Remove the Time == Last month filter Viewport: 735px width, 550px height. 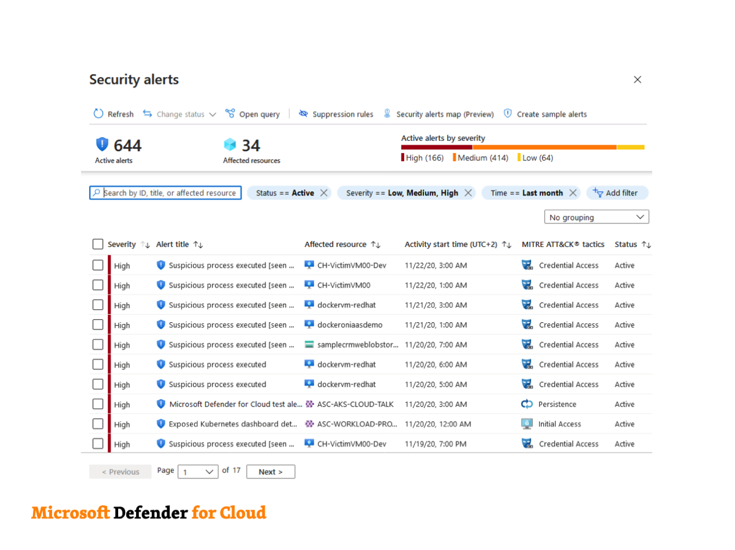pos(573,193)
